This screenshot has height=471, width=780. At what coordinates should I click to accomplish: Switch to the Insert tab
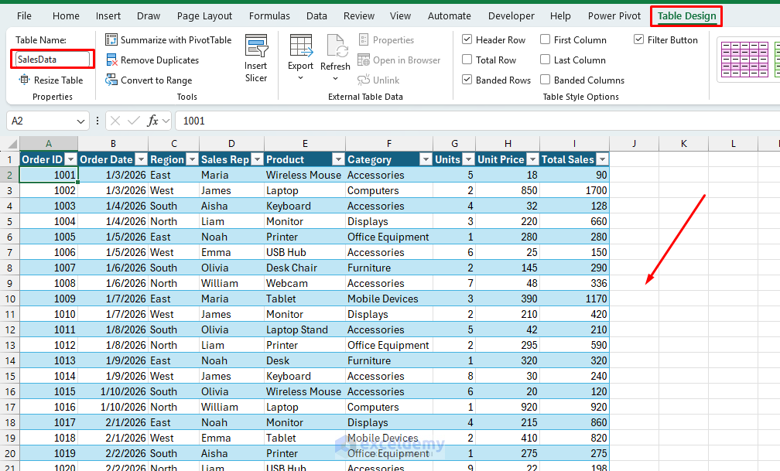(108, 16)
